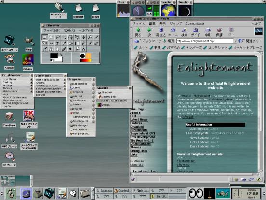Expand Maintenance submenu in Enlightenment menu
This screenshot has height=200, width=266.
point(18,91)
